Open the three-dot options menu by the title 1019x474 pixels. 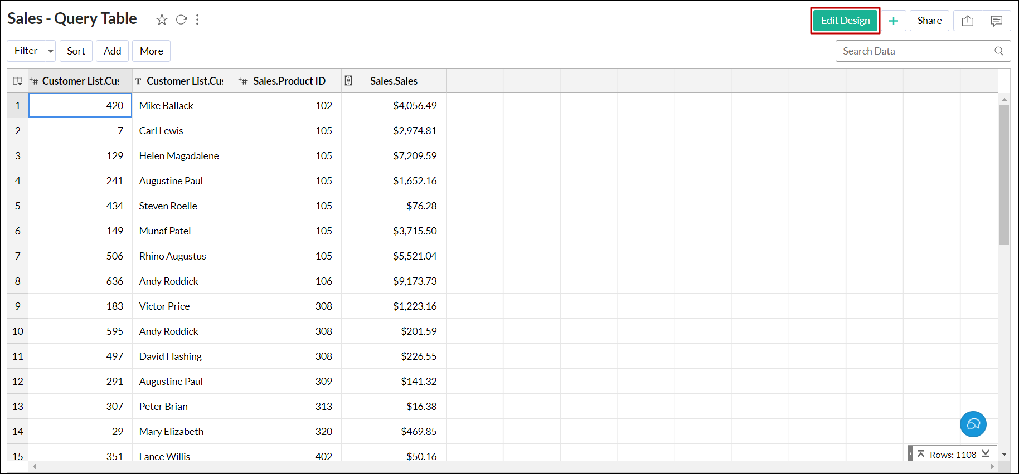[197, 20]
